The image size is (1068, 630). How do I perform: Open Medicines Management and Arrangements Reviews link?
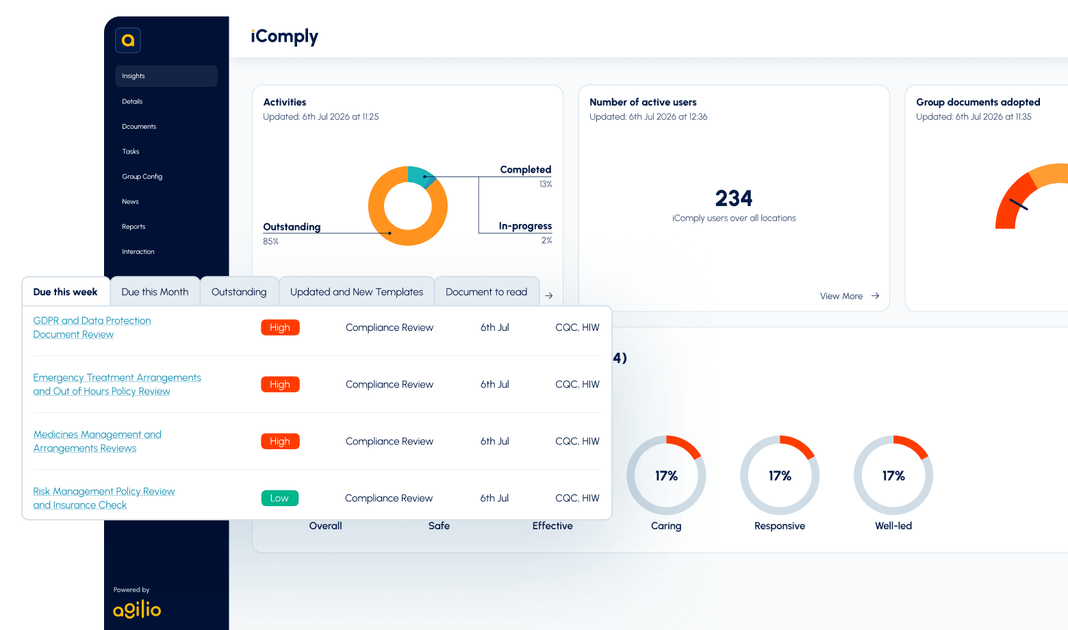97,441
